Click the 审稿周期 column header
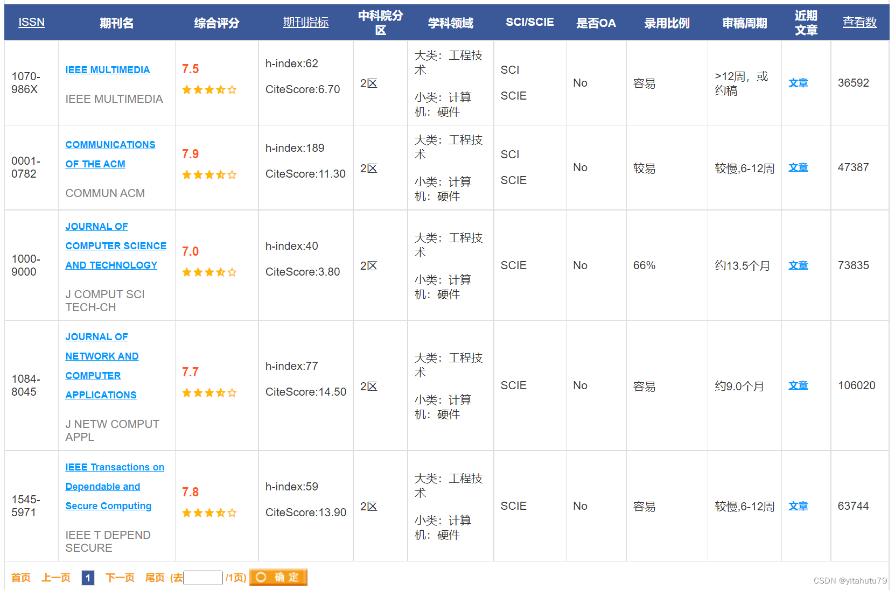Viewport: 895px width, 590px height. pos(744,23)
